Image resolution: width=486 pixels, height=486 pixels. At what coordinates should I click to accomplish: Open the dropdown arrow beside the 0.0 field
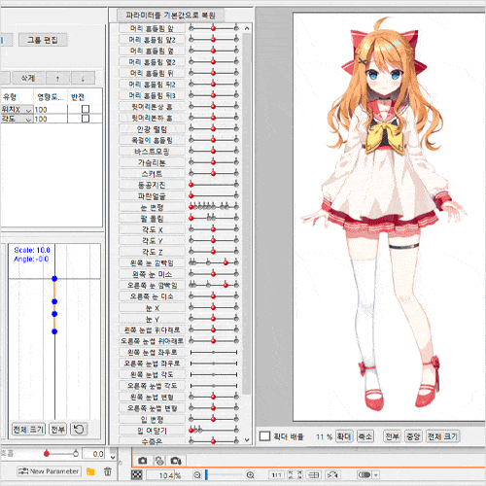tap(113, 457)
